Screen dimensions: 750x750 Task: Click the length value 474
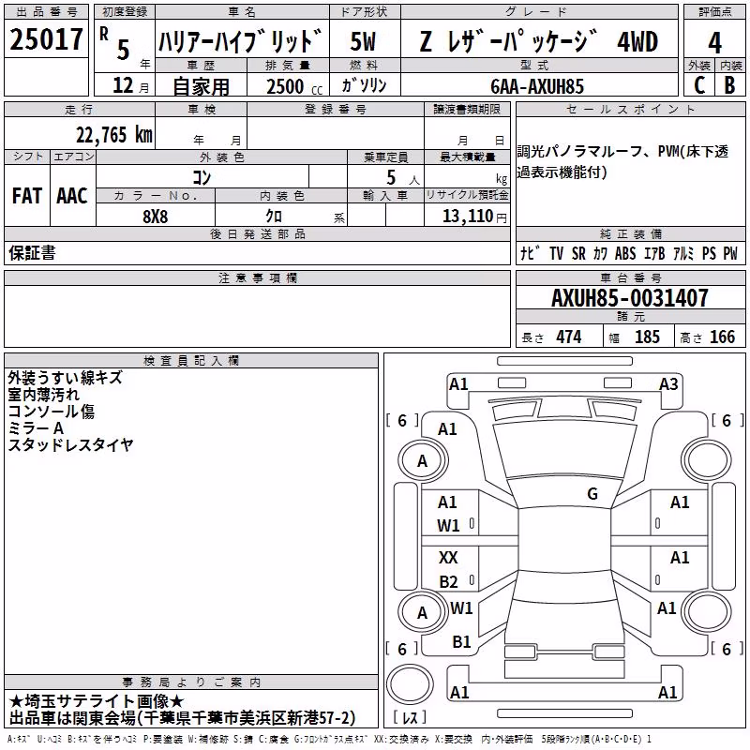point(568,337)
